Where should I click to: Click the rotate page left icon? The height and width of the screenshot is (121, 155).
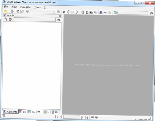18,11
